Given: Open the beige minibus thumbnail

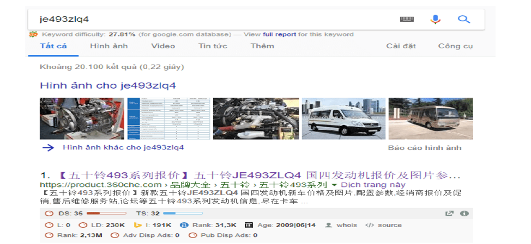Looking at the screenshot, I should coord(431,118).
